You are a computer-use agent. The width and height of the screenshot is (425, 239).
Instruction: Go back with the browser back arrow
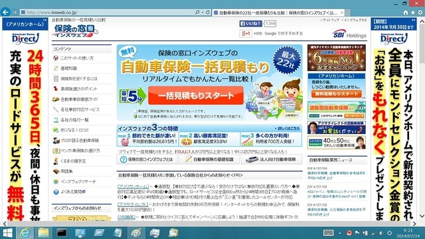click(5, 12)
